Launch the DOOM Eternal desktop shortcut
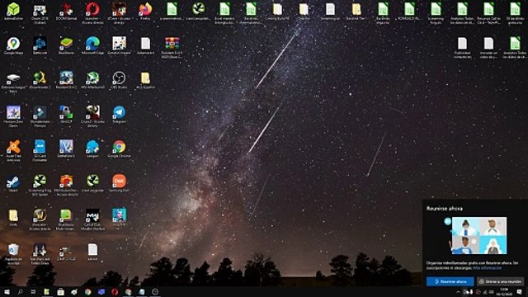The image size is (528, 297). pyautogui.click(x=66, y=12)
